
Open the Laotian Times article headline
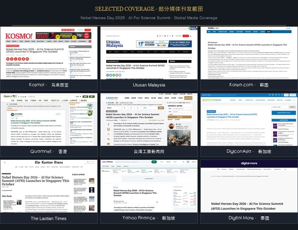pyautogui.click(x=36, y=181)
